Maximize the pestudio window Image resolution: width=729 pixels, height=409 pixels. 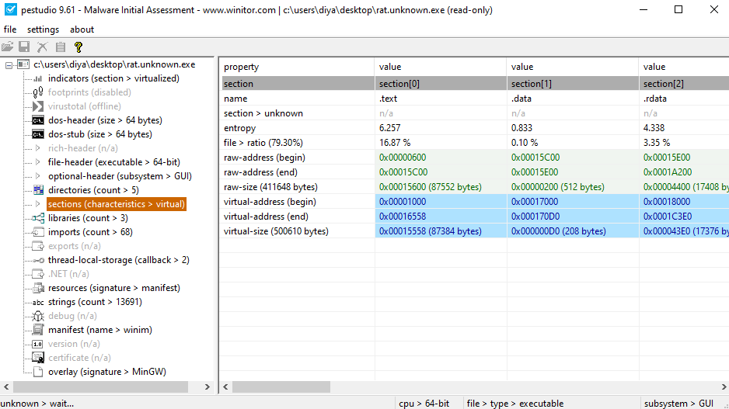[x=678, y=10]
